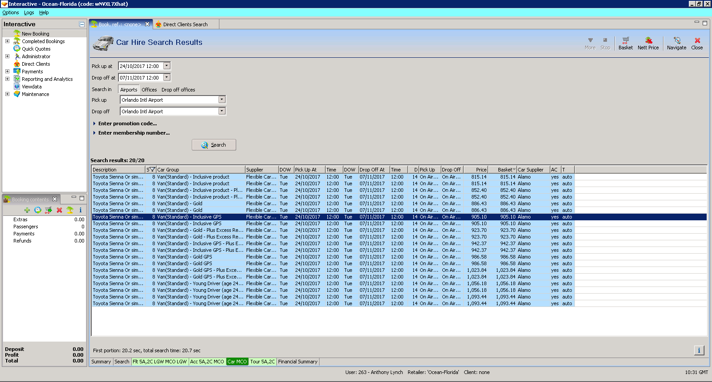Click the Completed Bookings tree icon
Viewport: 712px width, 382px height.
[x=17, y=41]
